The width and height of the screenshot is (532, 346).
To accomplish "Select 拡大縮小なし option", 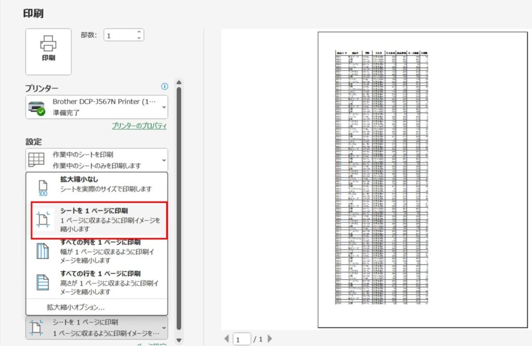I will 97,186.
